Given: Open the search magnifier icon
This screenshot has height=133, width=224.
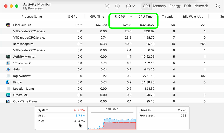Looking at the screenshot, I should point(218,6).
